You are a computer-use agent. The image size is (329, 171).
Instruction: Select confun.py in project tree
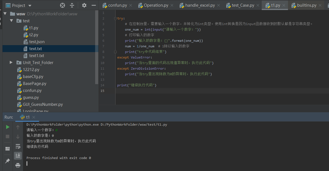click(x=32, y=91)
